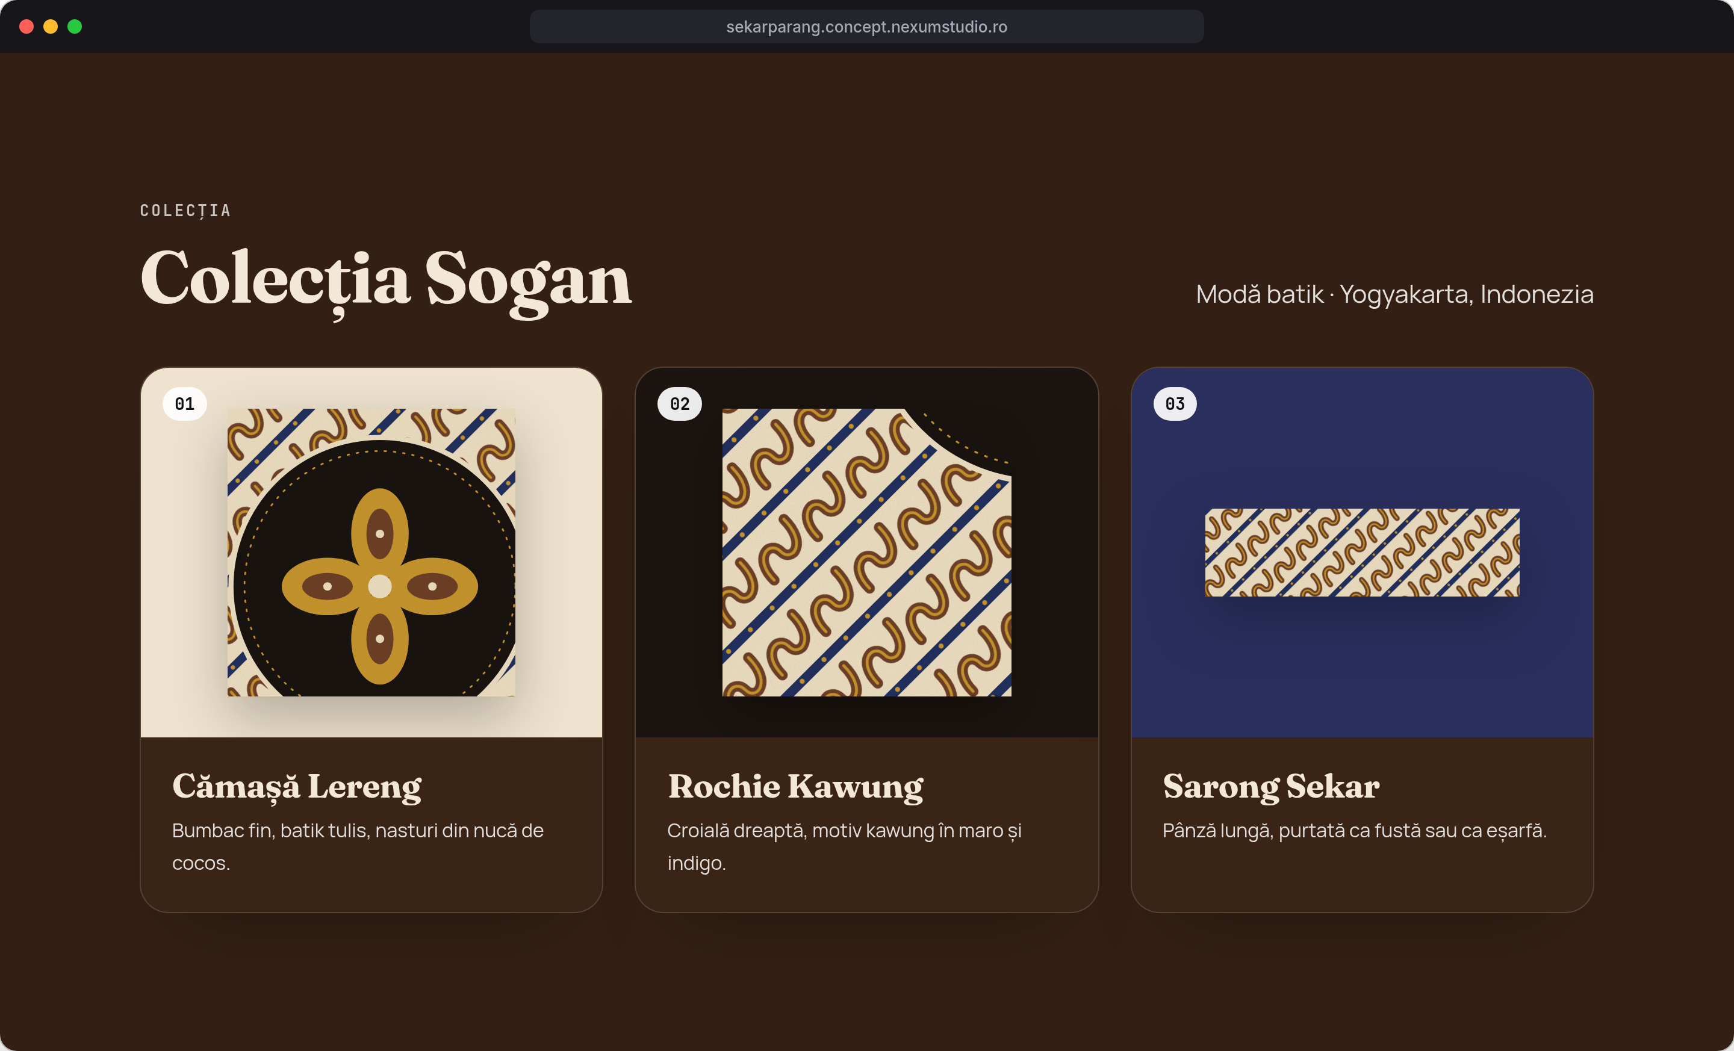Image resolution: width=1734 pixels, height=1051 pixels.
Task: Select the Sarong Sekar title
Action: click(1270, 787)
